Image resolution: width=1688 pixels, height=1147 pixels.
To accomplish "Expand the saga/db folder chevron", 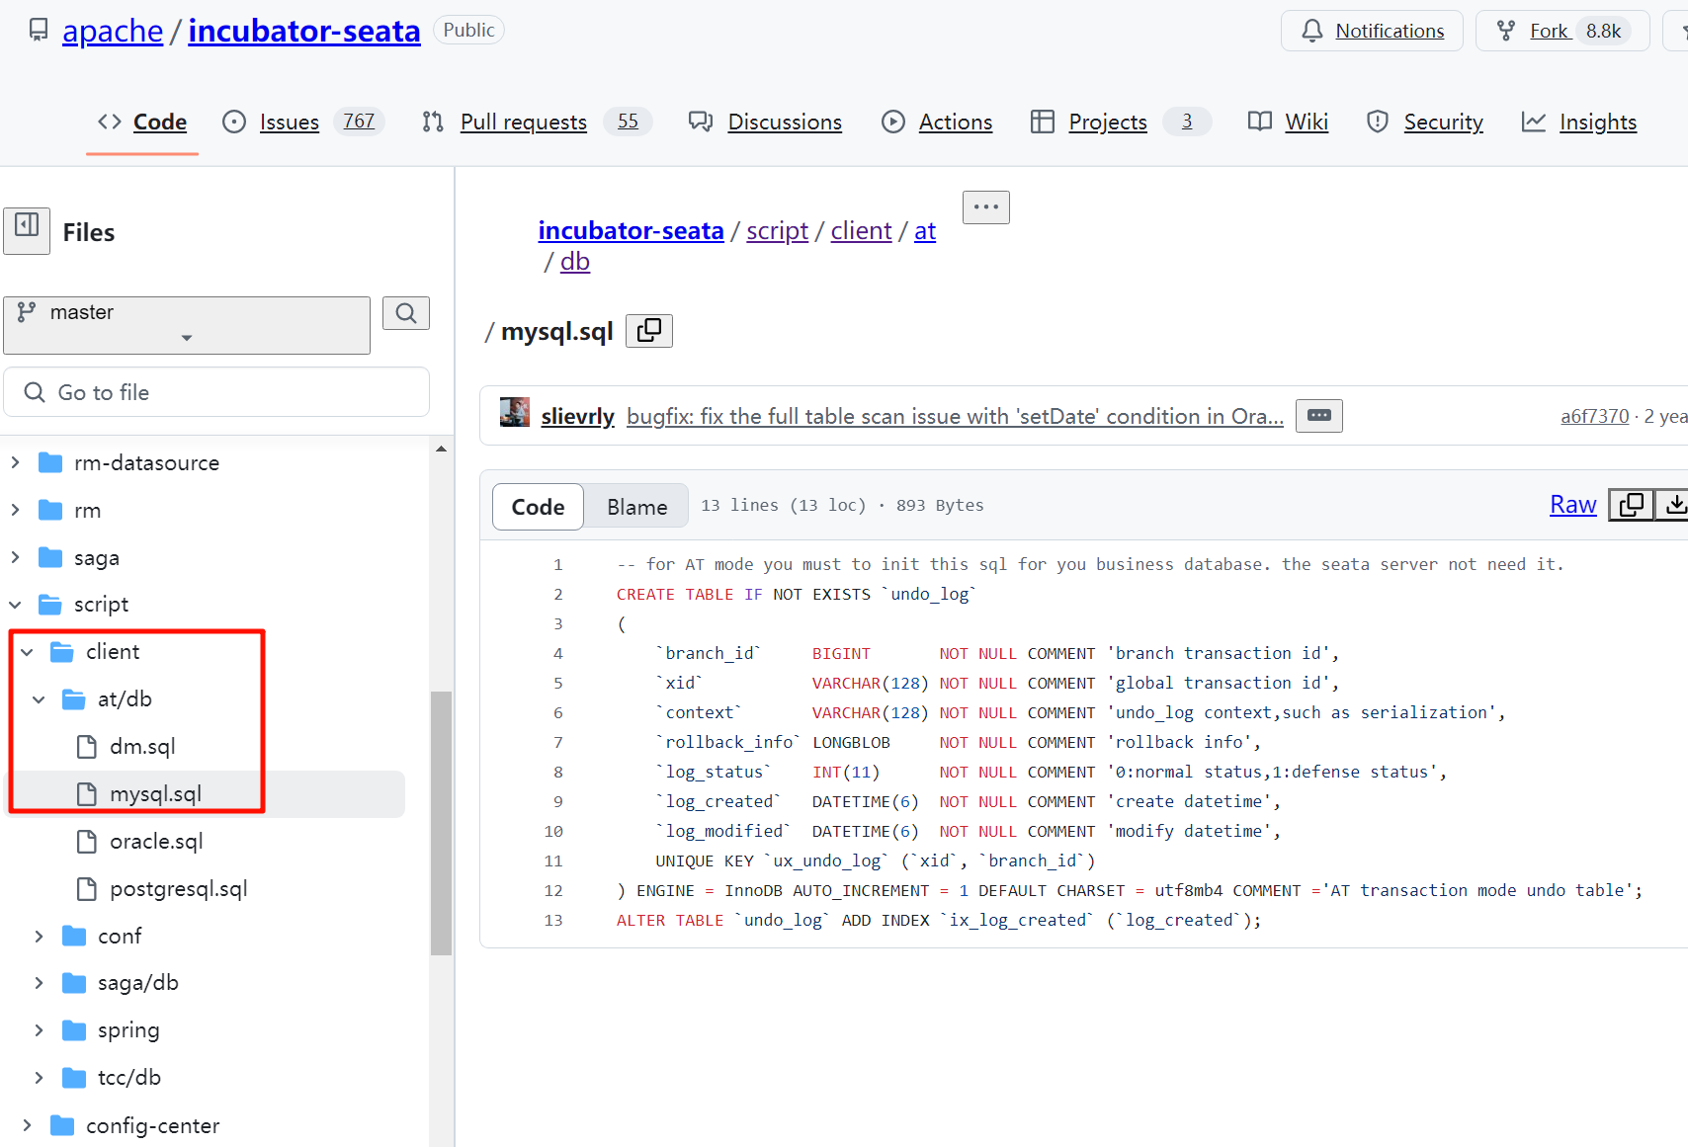I will click(40, 983).
